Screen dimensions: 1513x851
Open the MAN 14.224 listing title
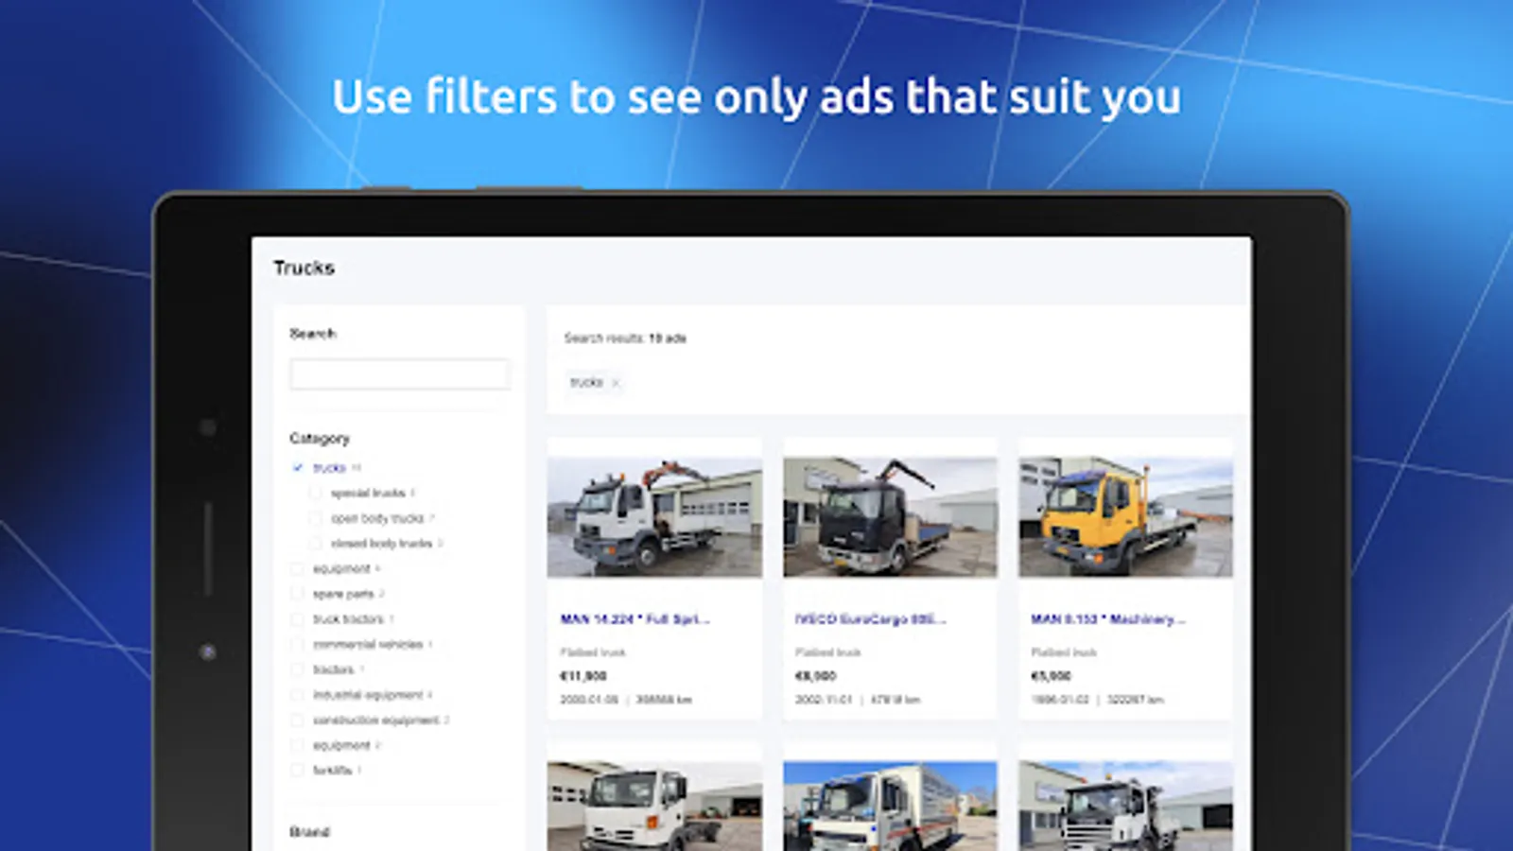click(x=635, y=619)
